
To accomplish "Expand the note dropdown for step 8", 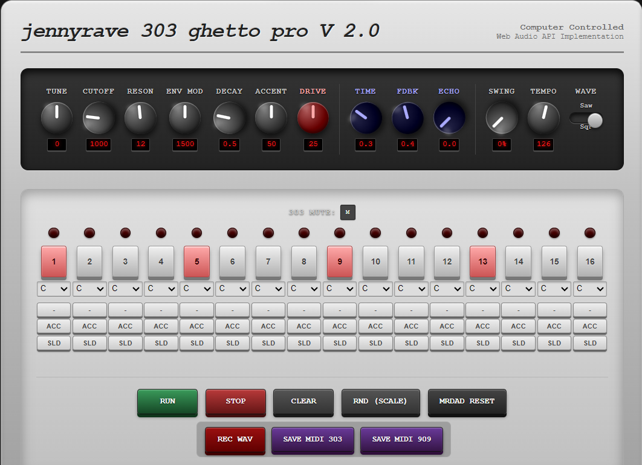I will (x=304, y=289).
